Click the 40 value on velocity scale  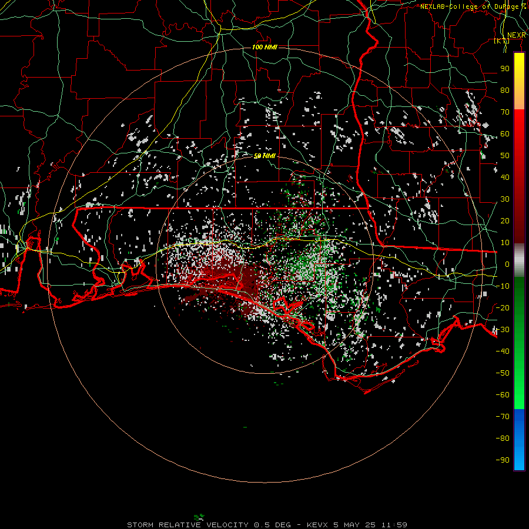[x=505, y=177]
